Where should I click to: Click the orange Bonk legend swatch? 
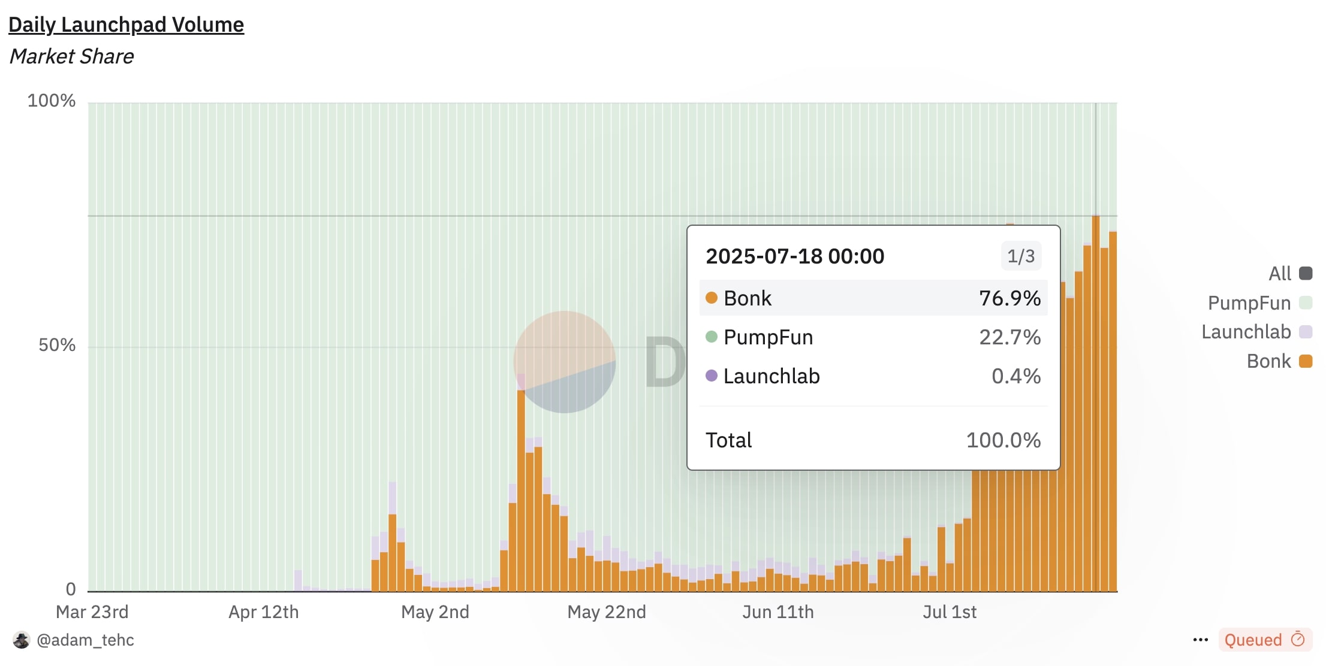1306,361
